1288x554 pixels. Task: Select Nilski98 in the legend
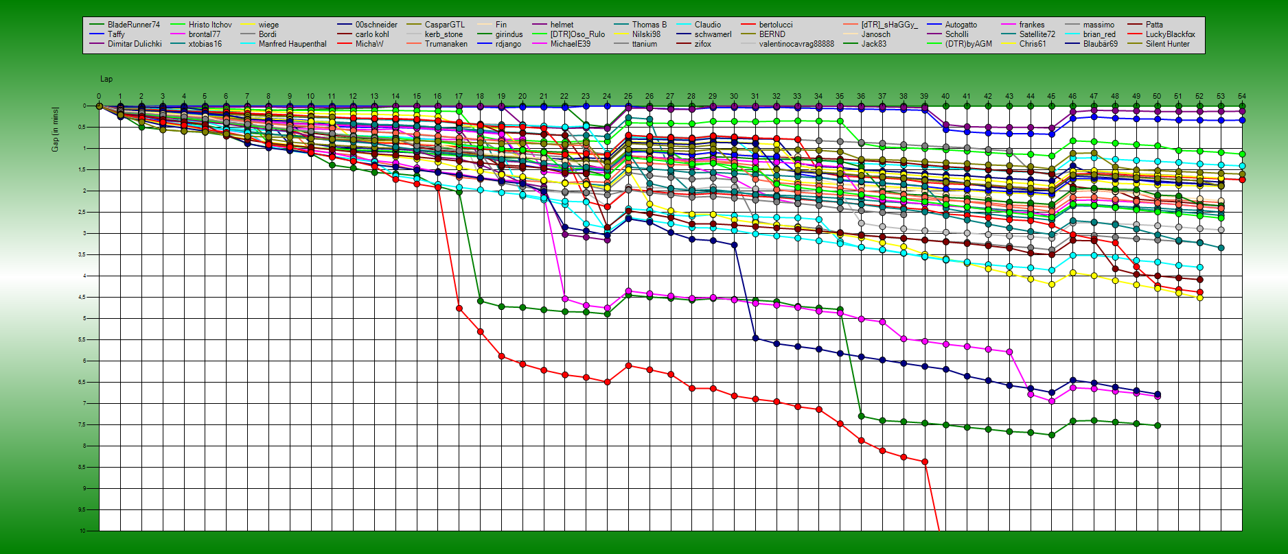pyautogui.click(x=646, y=34)
